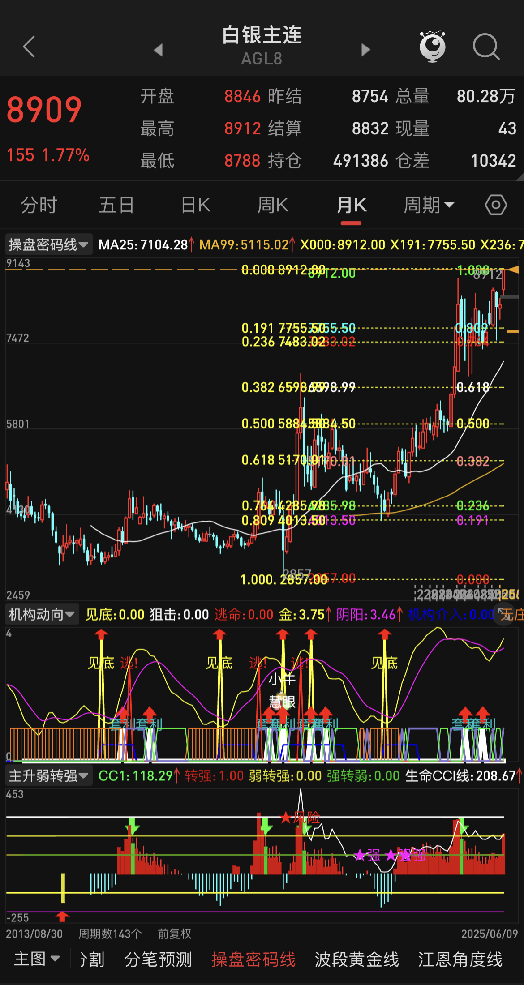The image size is (524, 985).
Task: Tap the 开盘 value 8846
Action: coord(242,96)
